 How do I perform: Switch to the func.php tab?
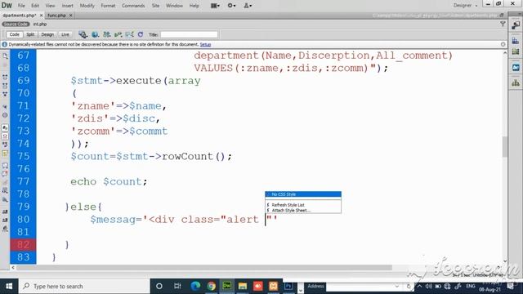pos(56,16)
